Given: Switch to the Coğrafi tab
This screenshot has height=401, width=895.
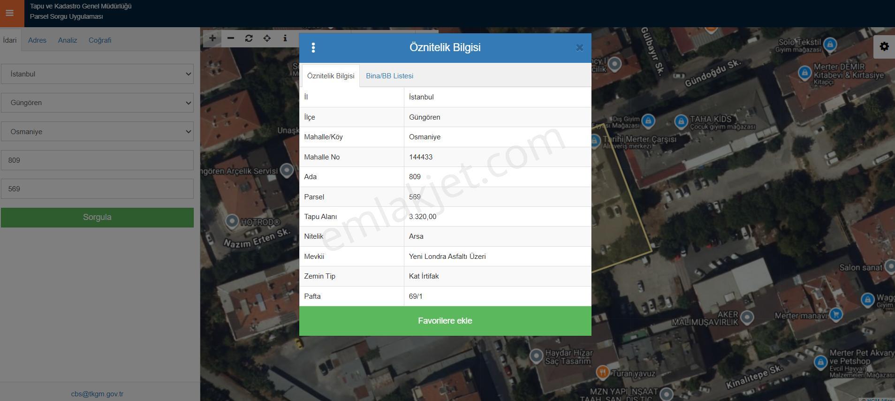Looking at the screenshot, I should pos(100,40).
